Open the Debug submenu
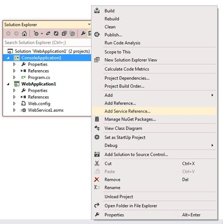 tap(154, 145)
